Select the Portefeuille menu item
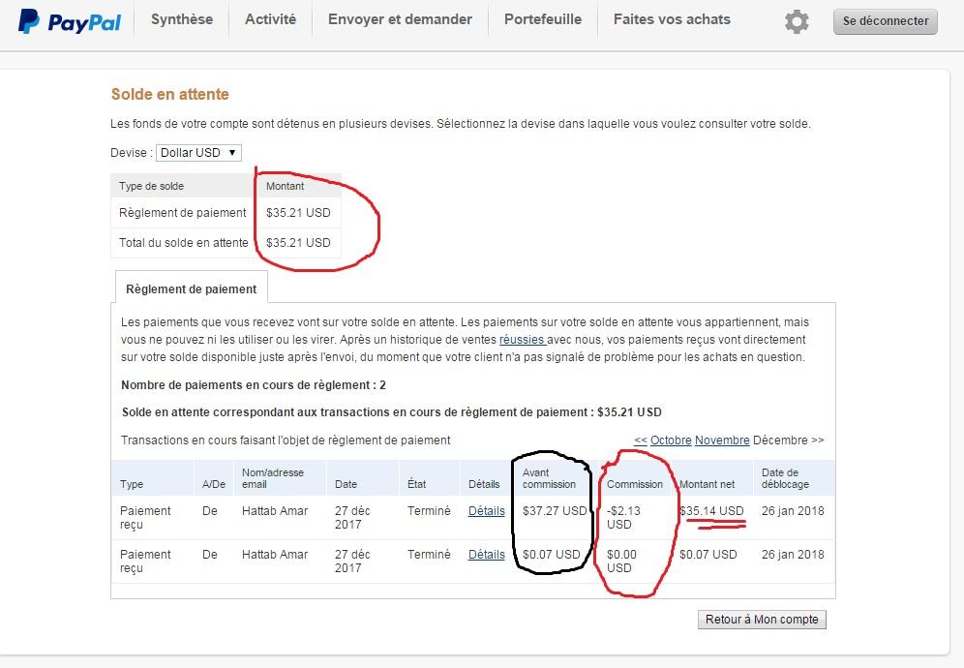Viewport: 964px width, 668px height. pyautogui.click(x=543, y=19)
